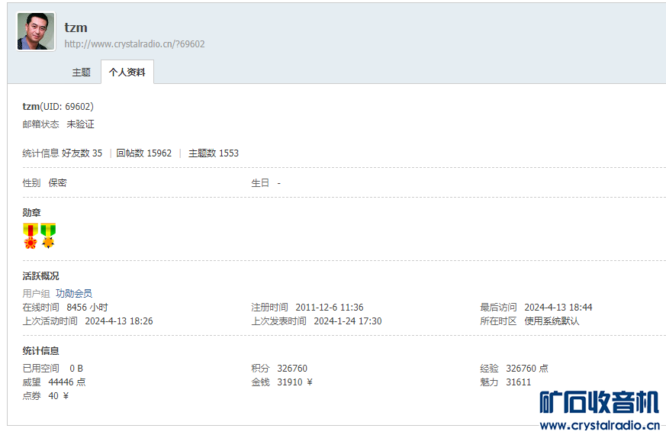Image resolution: width=666 pixels, height=435 pixels.
Task: Click the 威望 44446 点 value
Action: 66,382
